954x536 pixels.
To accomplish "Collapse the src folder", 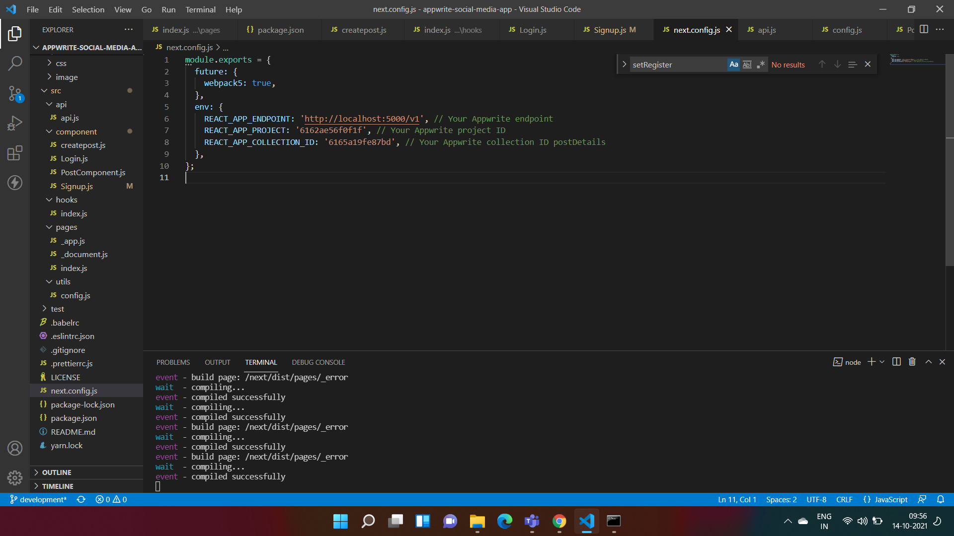I will click(86, 90).
